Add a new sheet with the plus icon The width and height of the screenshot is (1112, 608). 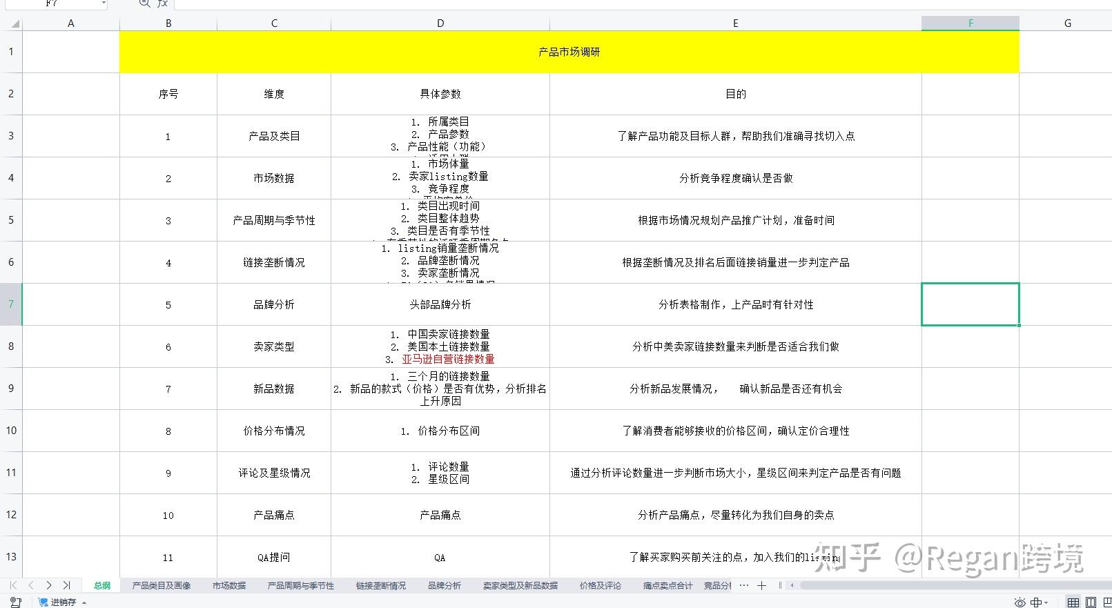tap(761, 585)
